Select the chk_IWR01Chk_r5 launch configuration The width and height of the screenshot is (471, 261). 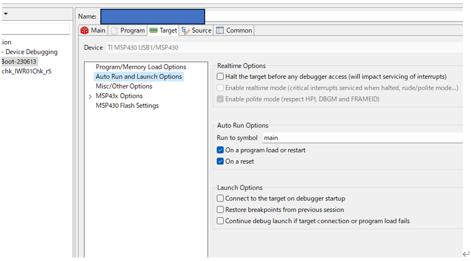click(x=26, y=71)
